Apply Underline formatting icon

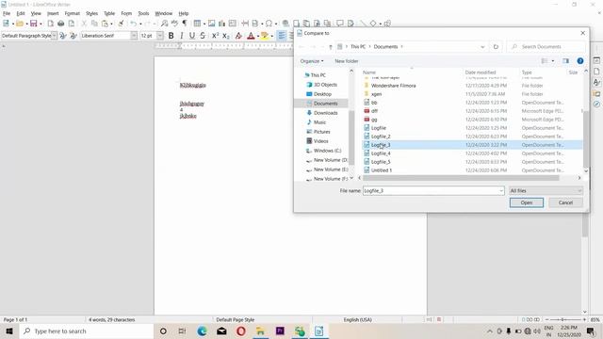pos(192,36)
